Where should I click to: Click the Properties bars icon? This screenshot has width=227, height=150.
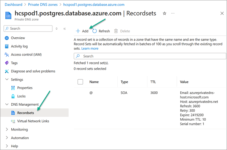13,88
